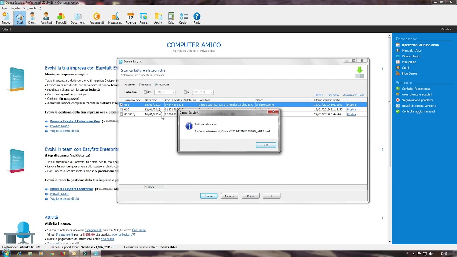Enable the 'dal' date filter checkbox
The image size is (457, 257).
pos(145,92)
